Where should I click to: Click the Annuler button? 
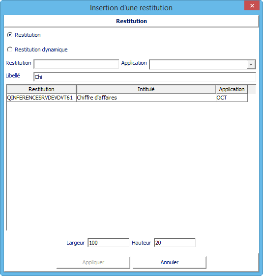tap(170, 262)
